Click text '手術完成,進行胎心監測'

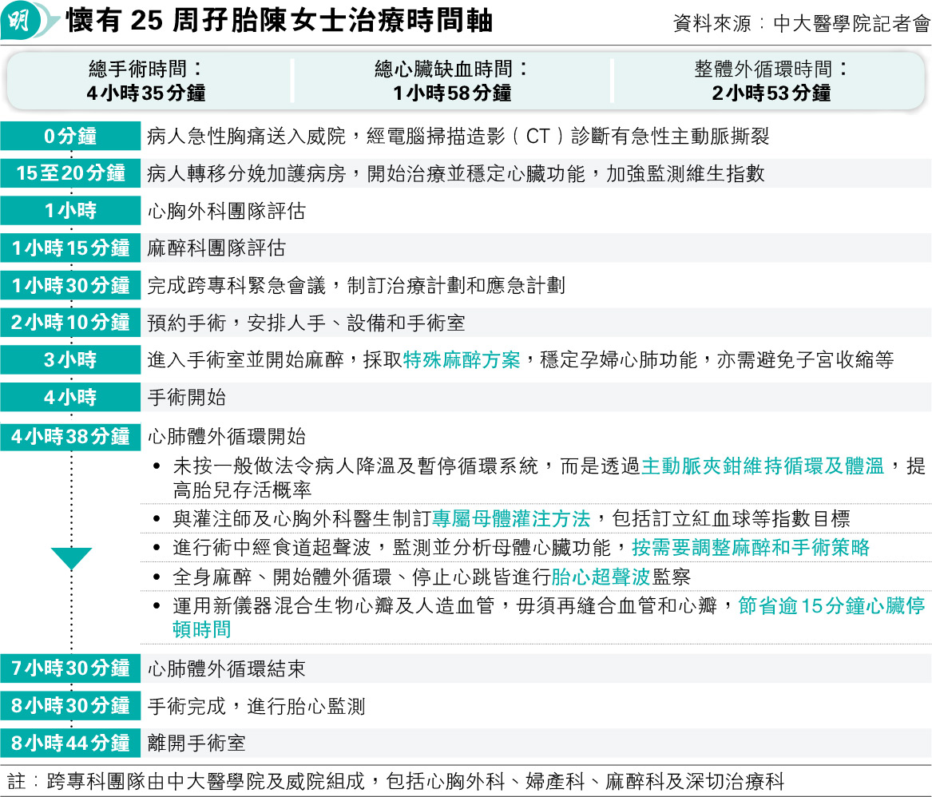[256, 706]
